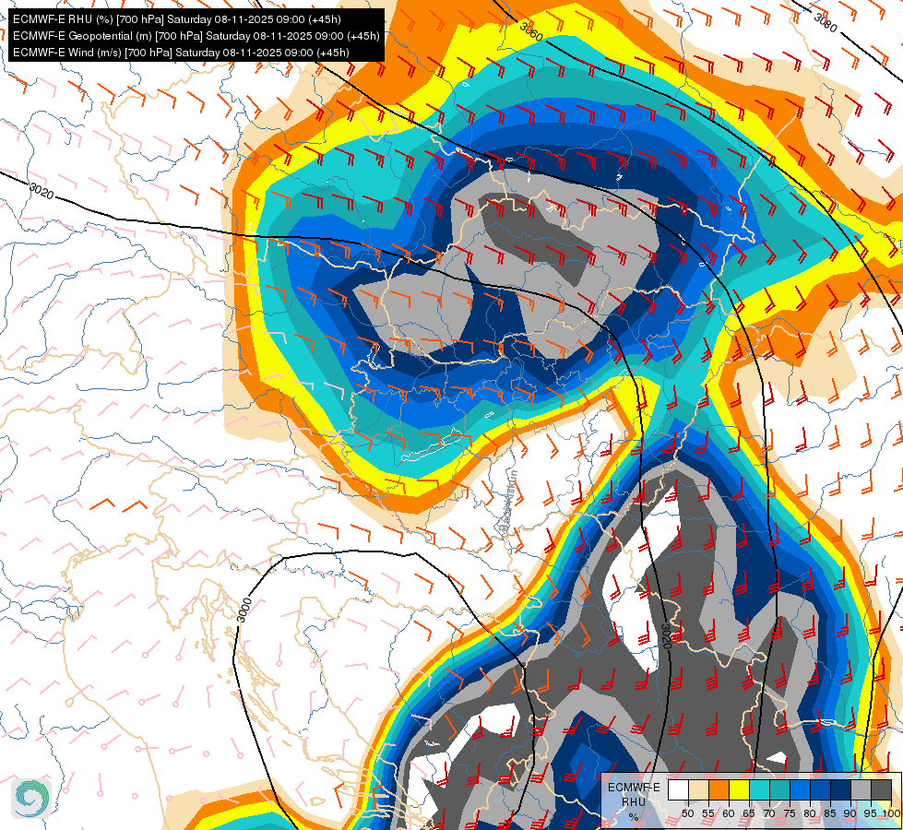Image resolution: width=903 pixels, height=830 pixels.
Task: Select the bright blue 75-80 legend swatch
Action: point(800,789)
